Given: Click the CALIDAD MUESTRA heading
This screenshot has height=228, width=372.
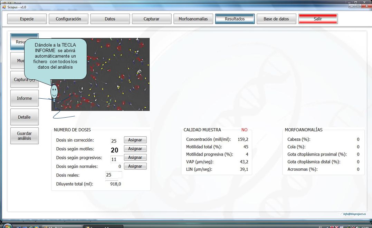Looking at the screenshot, I should pyautogui.click(x=202, y=130).
